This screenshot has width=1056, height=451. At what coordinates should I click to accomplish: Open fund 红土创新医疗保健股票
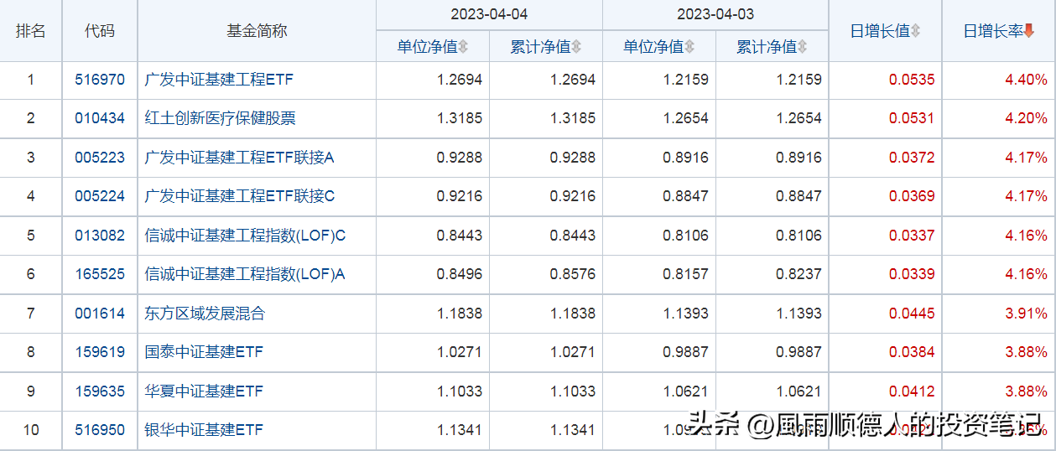(x=221, y=118)
